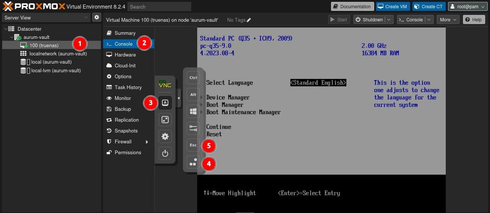Screen dimensions: 490x213
Task: Toggle the Ctrl key in noVNC
Action: coord(193,78)
